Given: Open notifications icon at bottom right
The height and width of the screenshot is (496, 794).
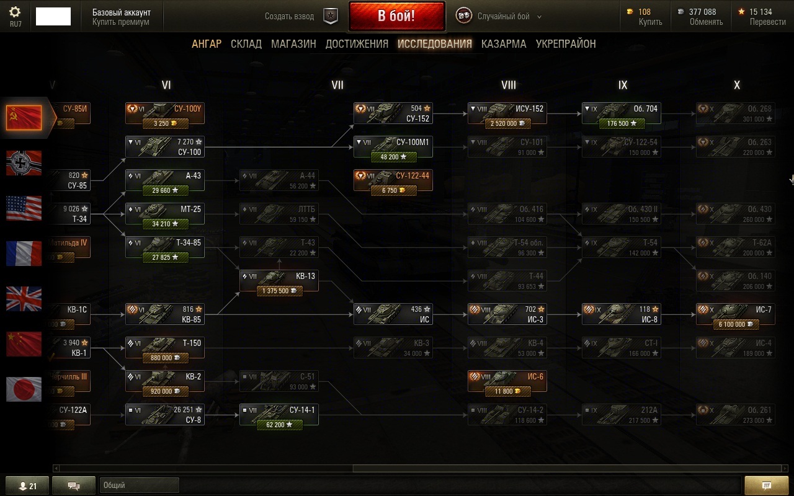Looking at the screenshot, I should click(766, 485).
